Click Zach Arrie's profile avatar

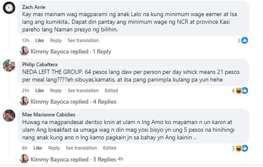tap(9, 8)
